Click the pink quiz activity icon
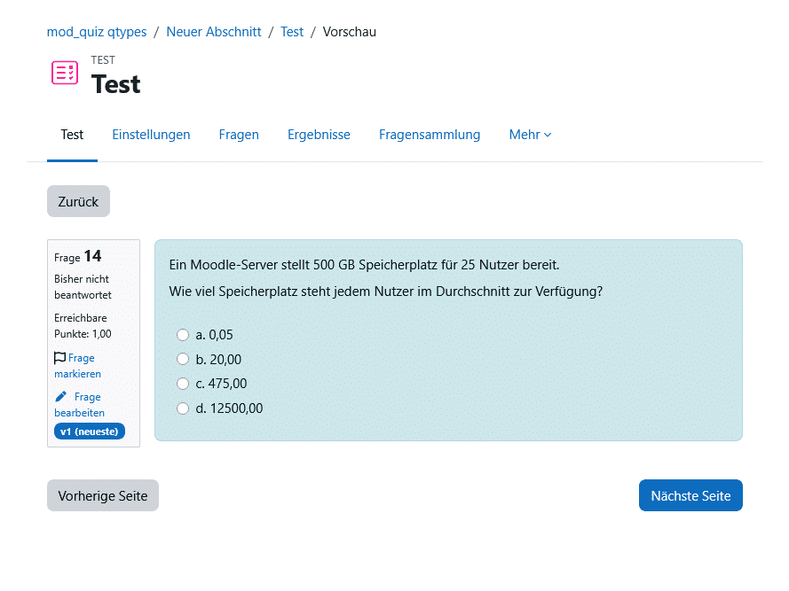This screenshot has width=789, height=591. pyautogui.click(x=65, y=73)
